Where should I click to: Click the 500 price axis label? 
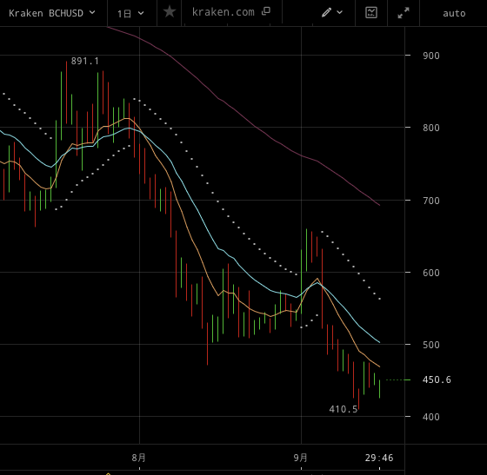431,345
